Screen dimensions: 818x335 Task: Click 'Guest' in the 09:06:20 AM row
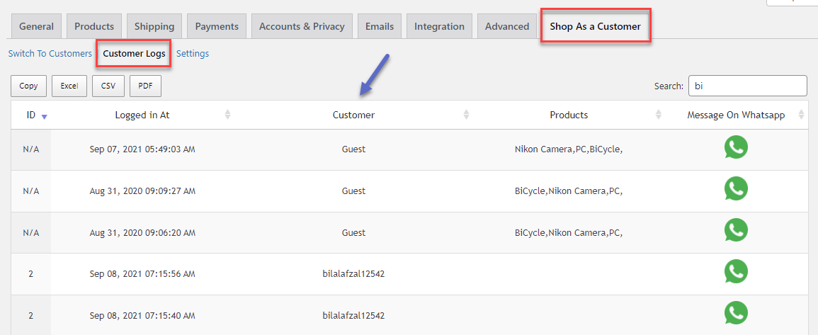tap(353, 233)
